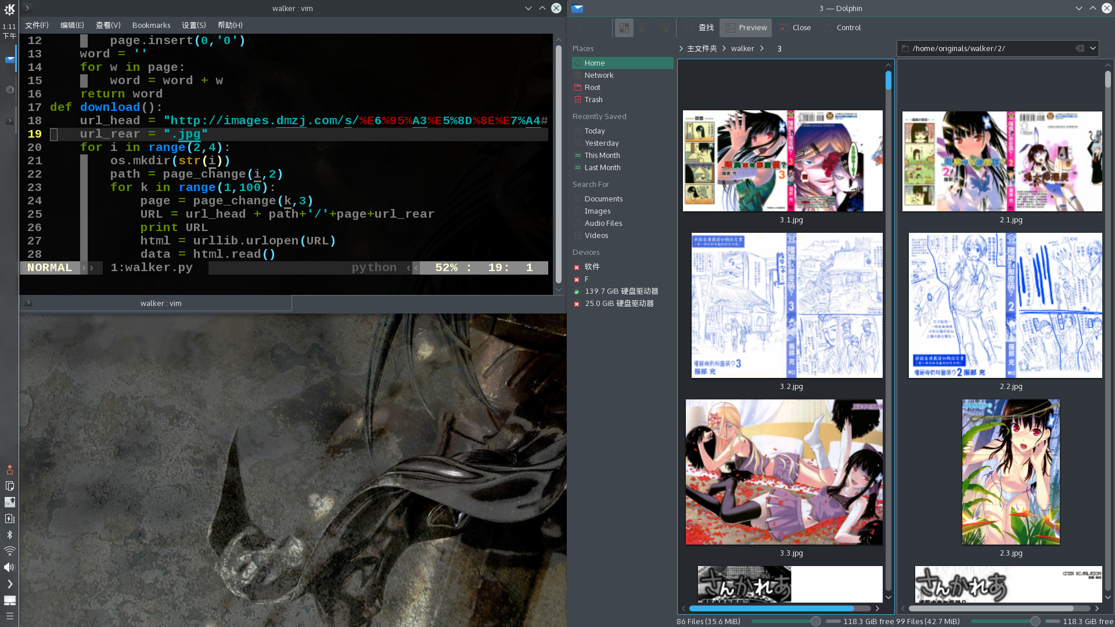1115x627 pixels.
Task: Switch to Icons view mode
Action: [624, 28]
